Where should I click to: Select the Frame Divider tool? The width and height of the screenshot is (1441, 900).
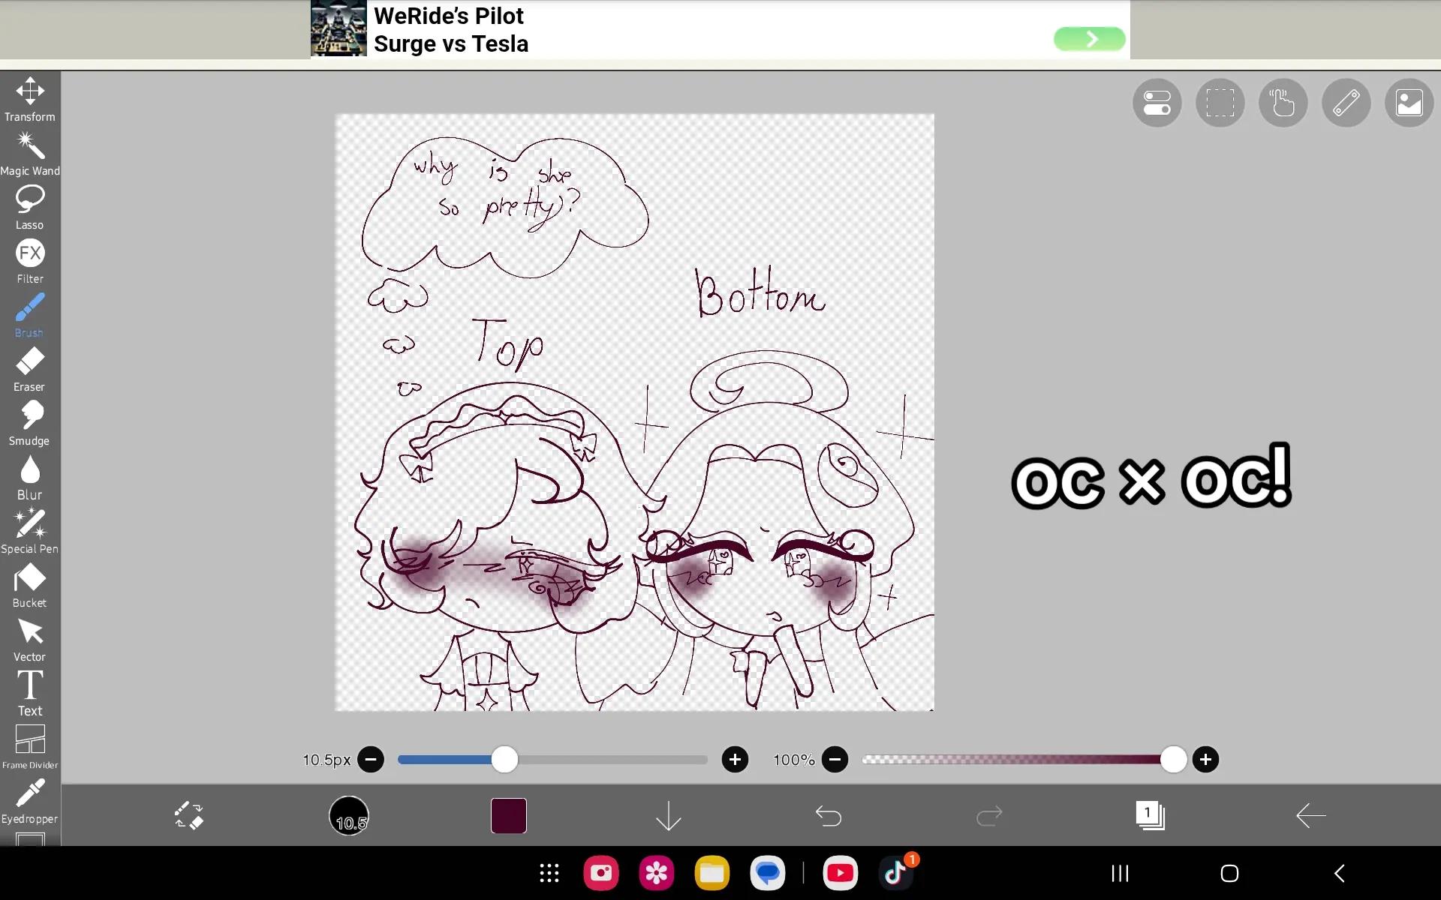[30, 748]
